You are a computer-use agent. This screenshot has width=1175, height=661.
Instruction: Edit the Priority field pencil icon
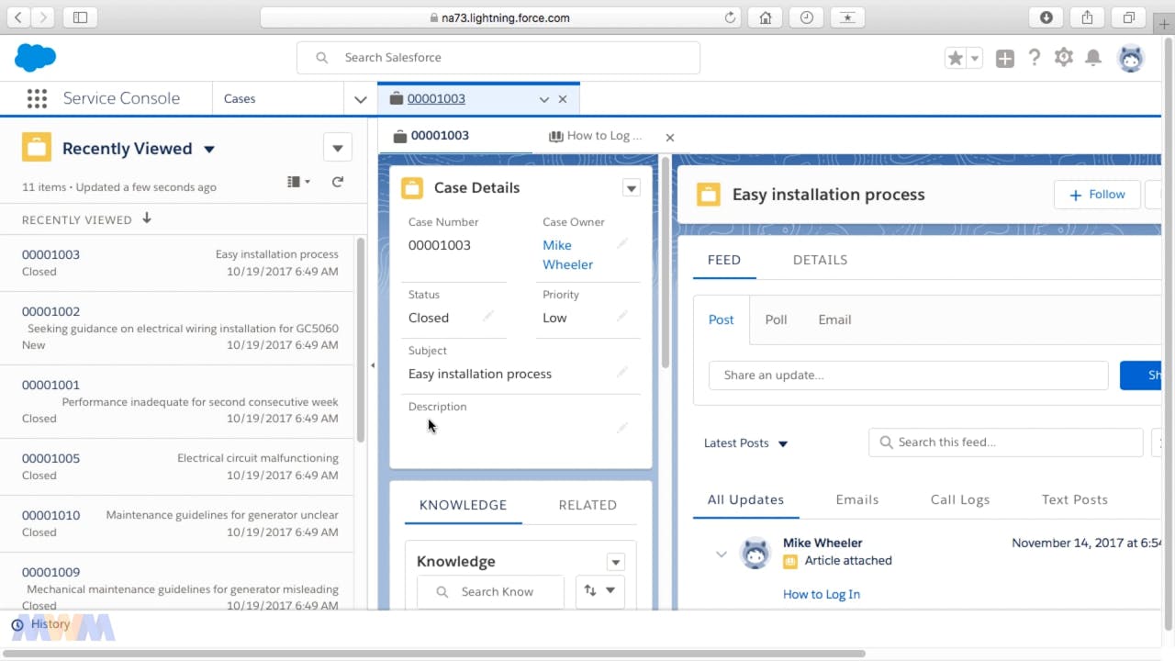(x=622, y=317)
